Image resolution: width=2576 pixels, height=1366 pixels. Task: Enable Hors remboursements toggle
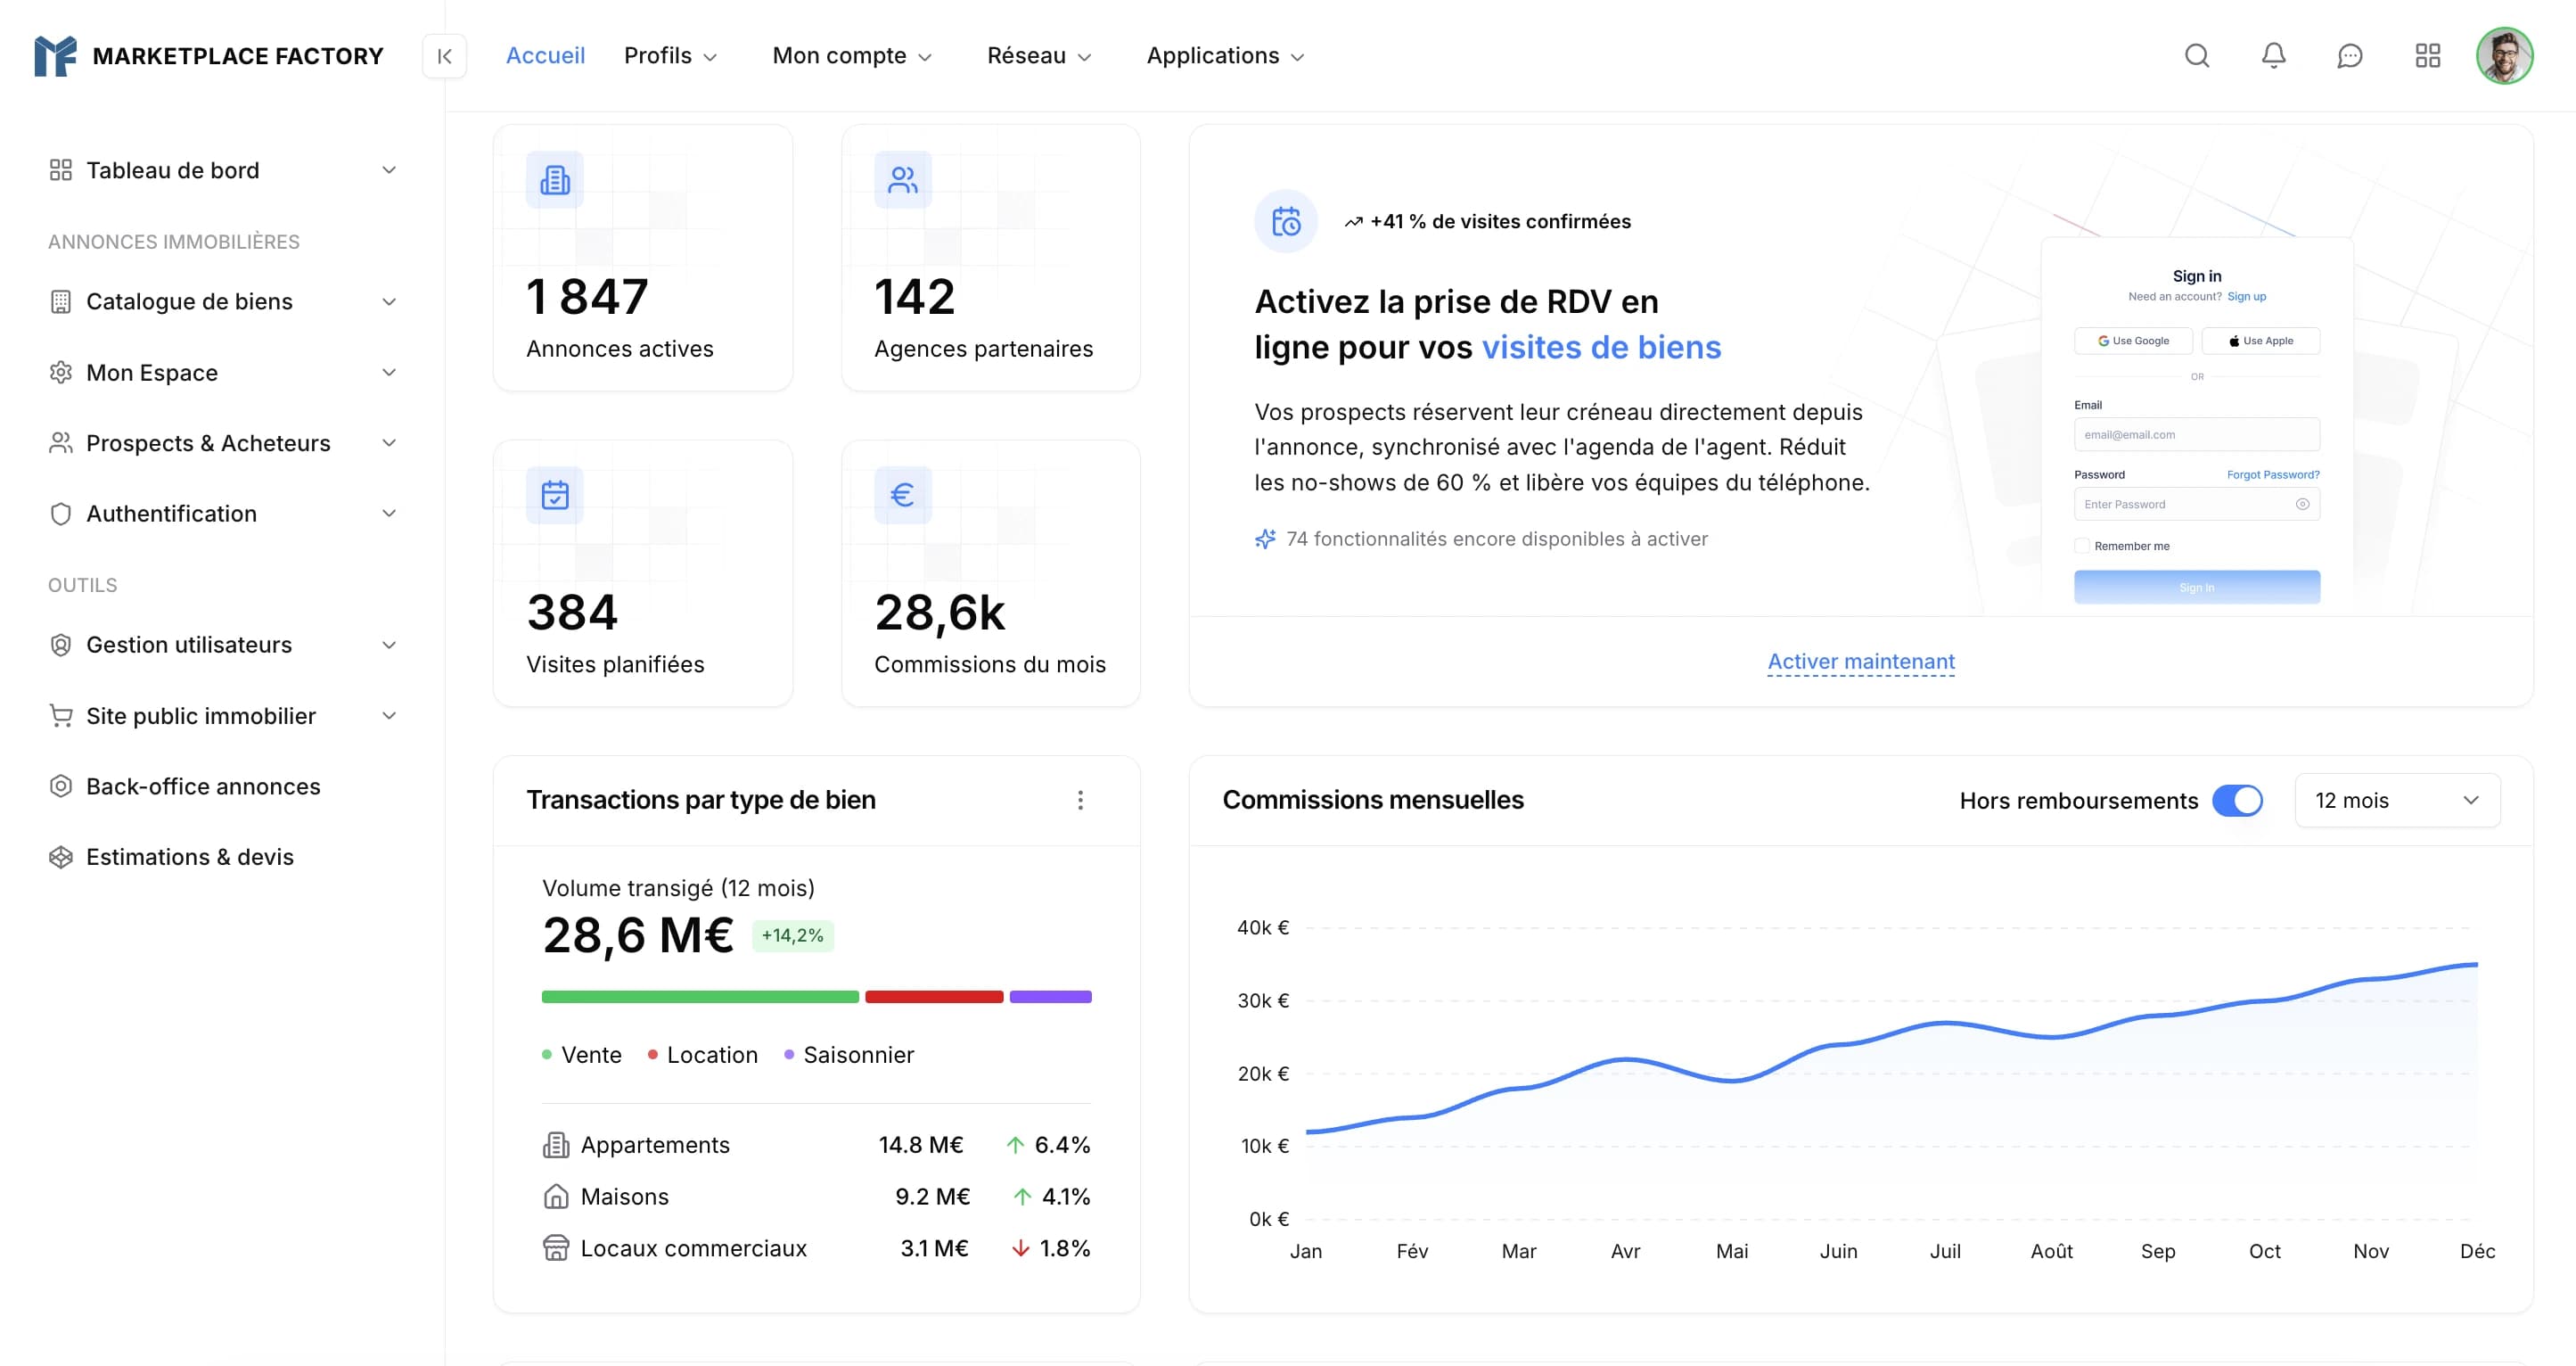coord(2240,800)
